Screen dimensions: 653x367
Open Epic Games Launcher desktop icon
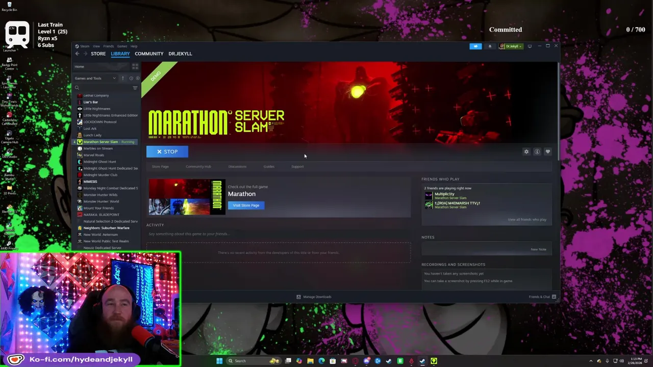[x=9, y=81]
